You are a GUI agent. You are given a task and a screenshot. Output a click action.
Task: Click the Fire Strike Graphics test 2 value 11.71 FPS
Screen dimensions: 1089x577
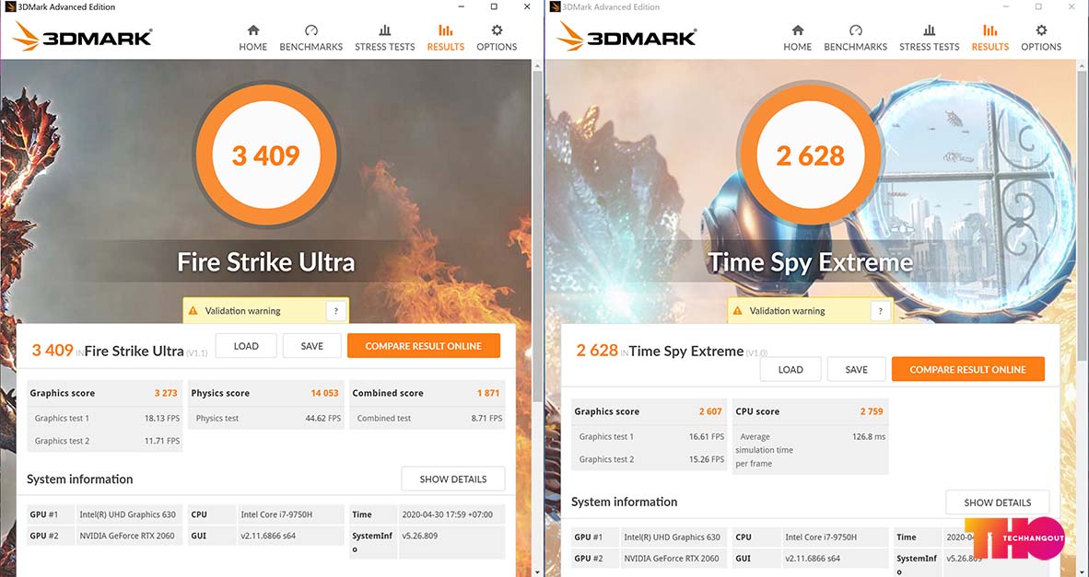click(162, 441)
